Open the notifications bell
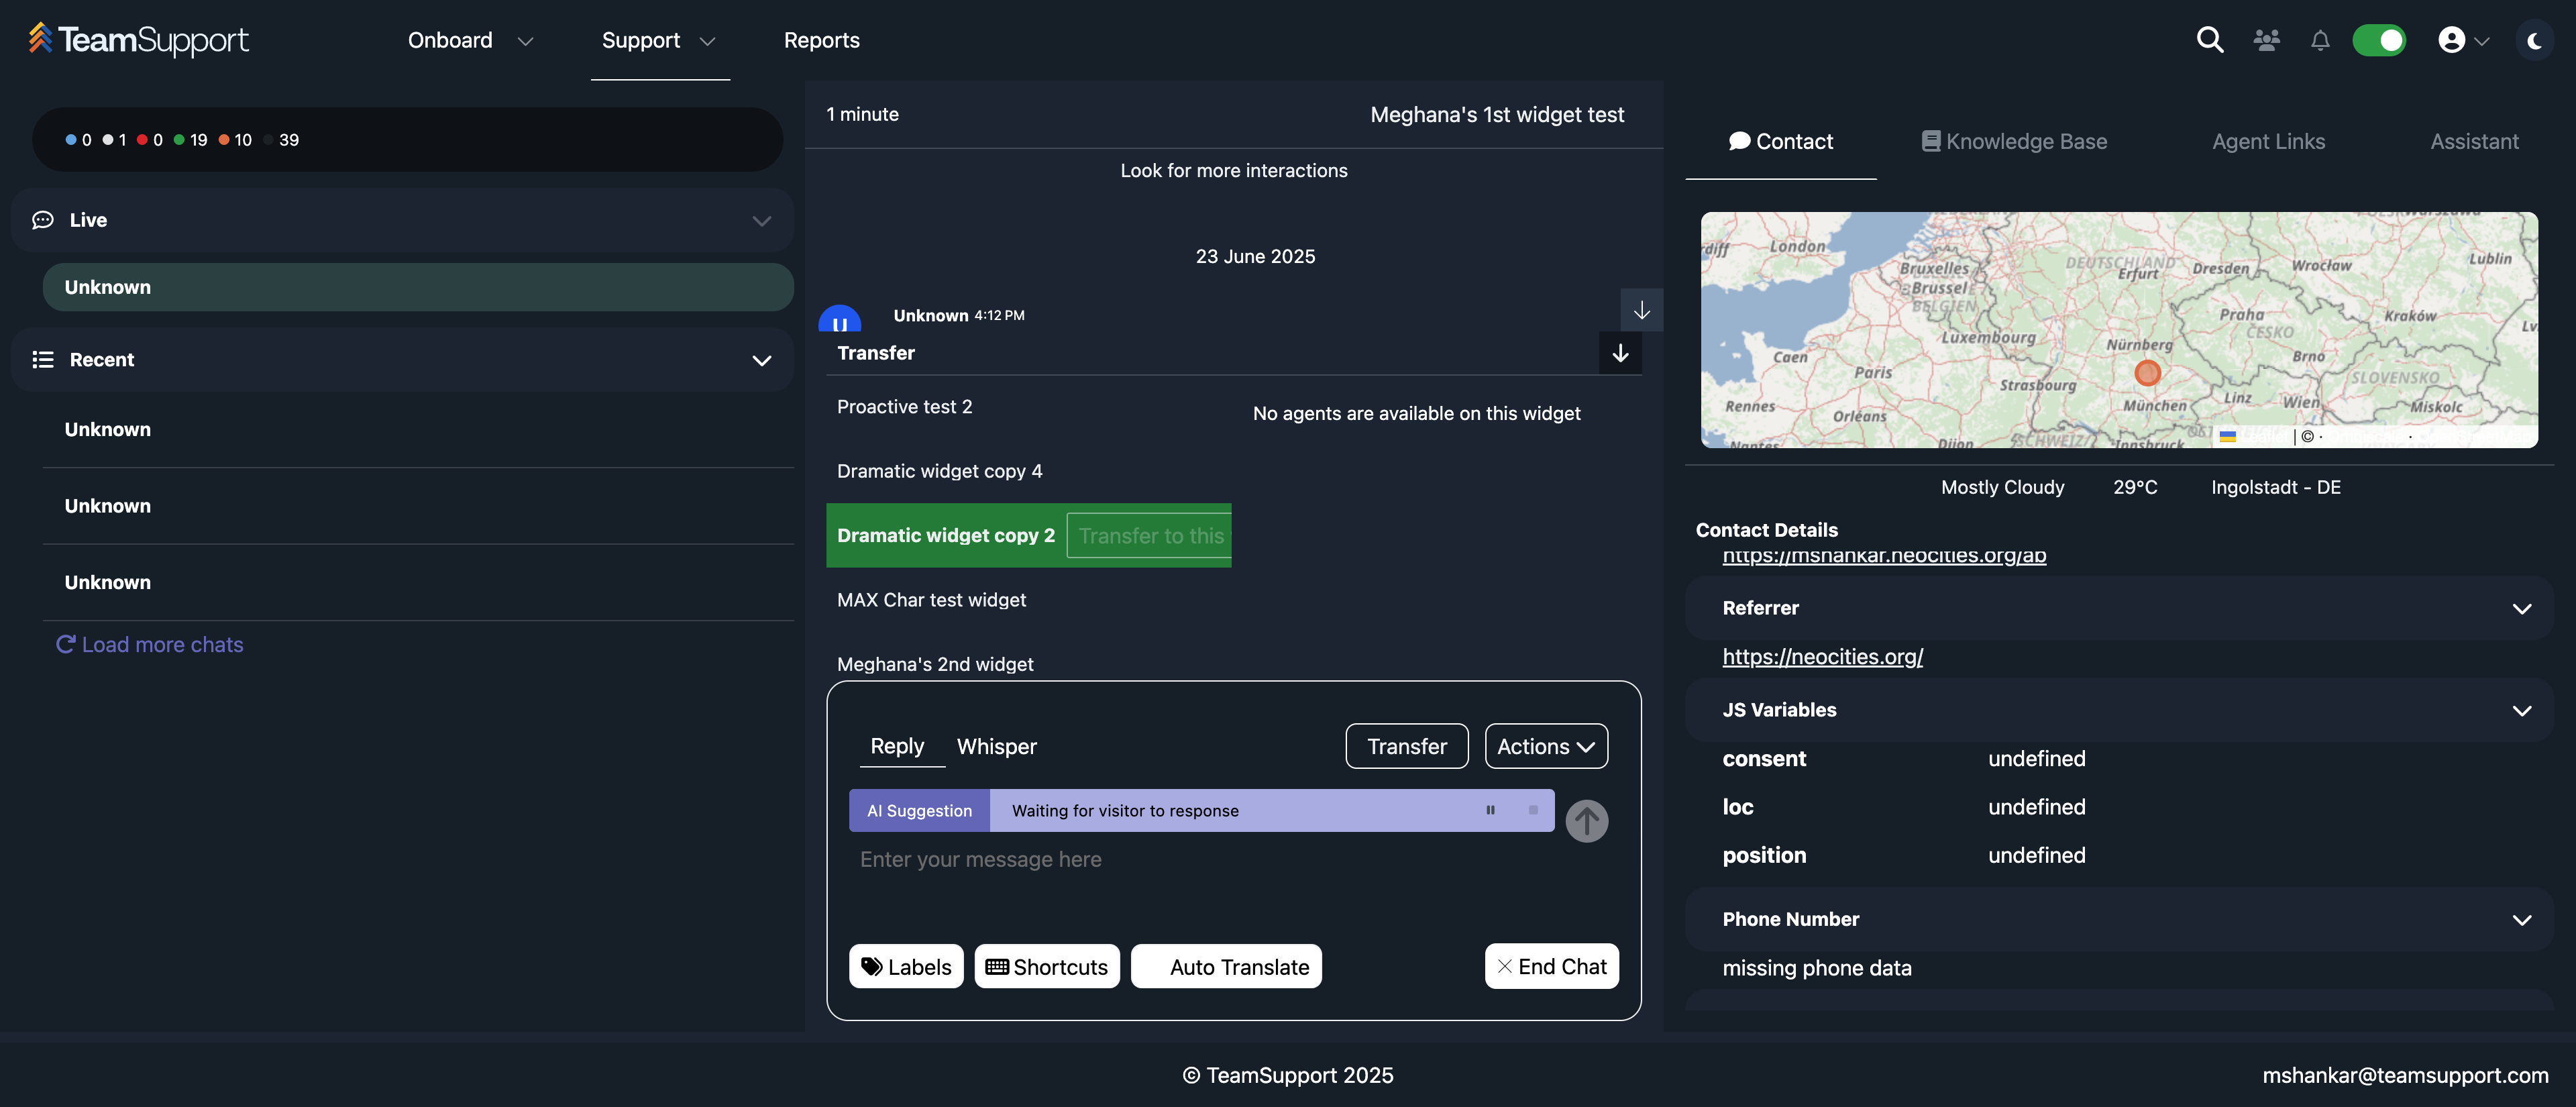Image resolution: width=2576 pixels, height=1107 pixels. coord(2320,40)
